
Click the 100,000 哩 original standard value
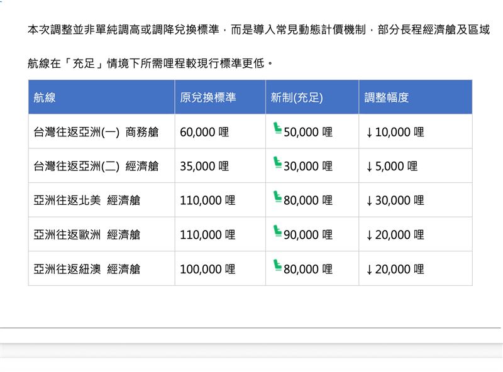(207, 270)
